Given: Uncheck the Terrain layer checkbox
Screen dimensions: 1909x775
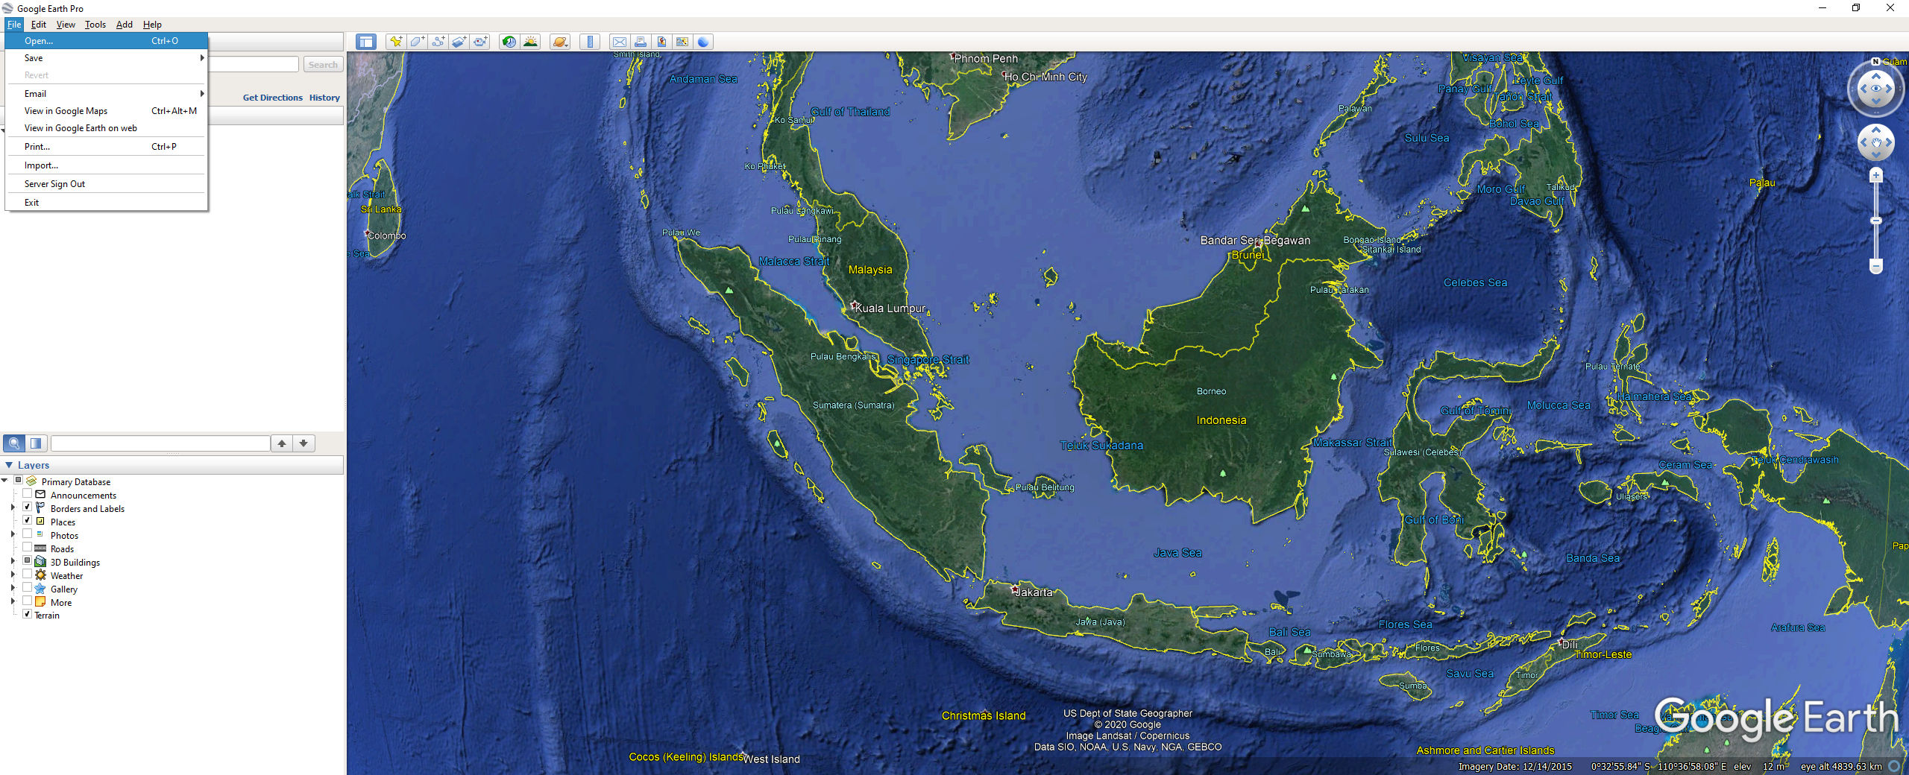Looking at the screenshot, I should tap(28, 615).
